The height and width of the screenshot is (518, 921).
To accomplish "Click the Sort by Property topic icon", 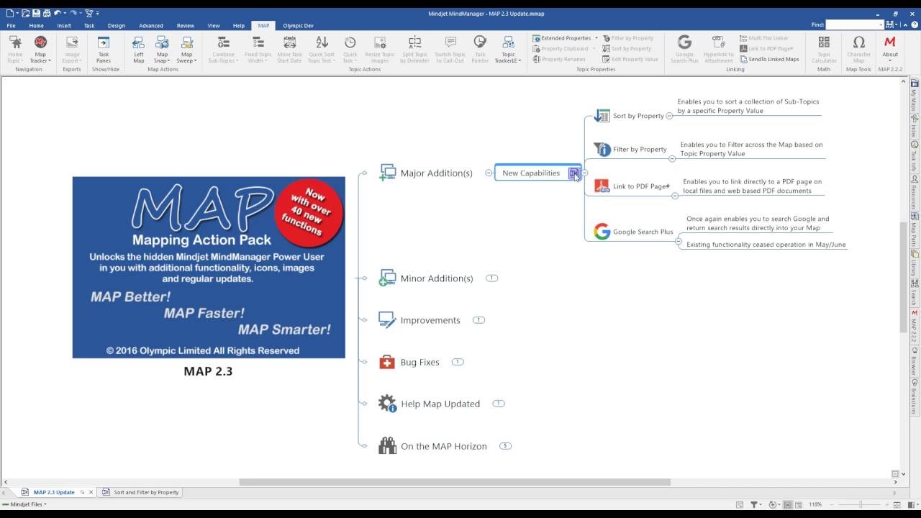I will click(602, 116).
